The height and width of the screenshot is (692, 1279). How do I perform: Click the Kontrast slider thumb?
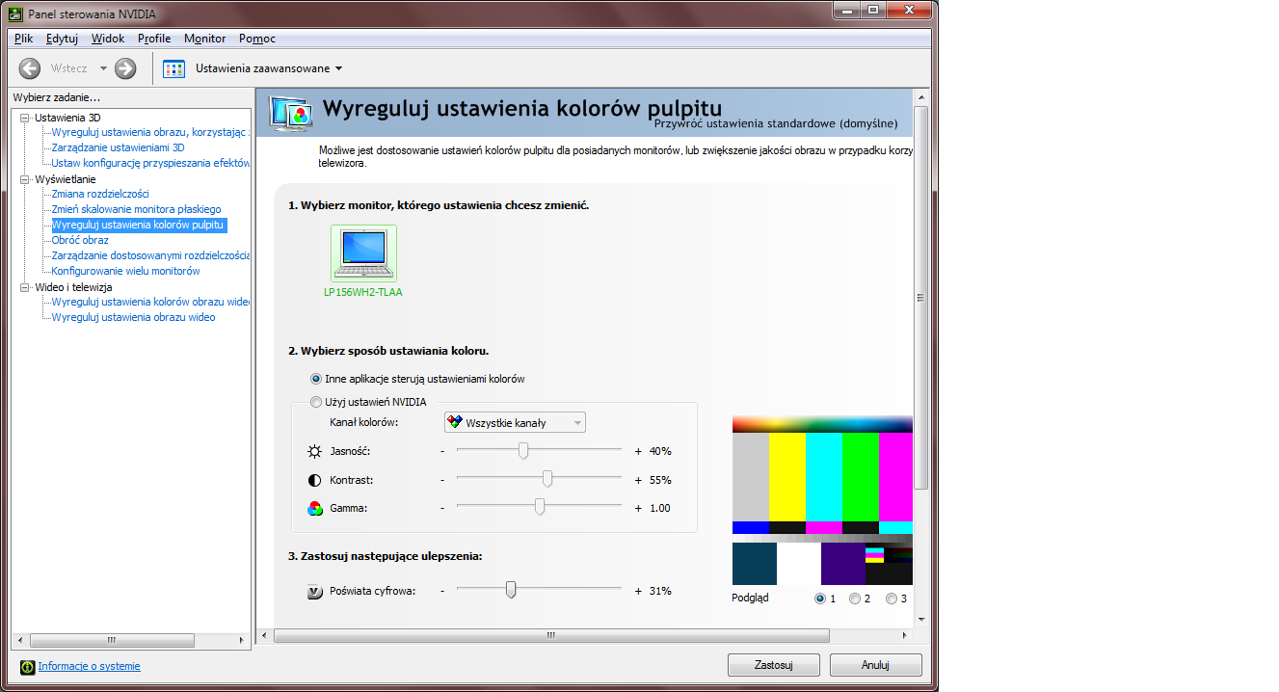[547, 479]
